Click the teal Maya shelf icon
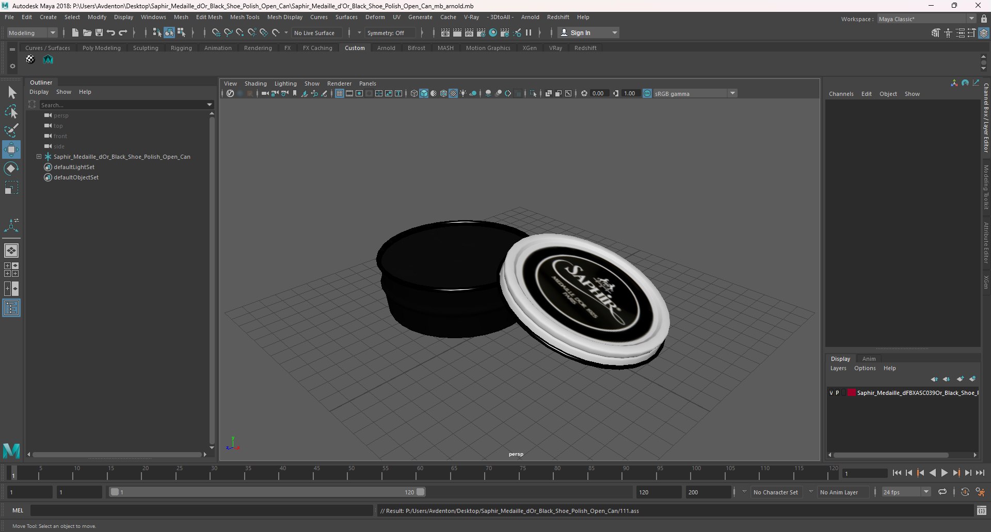 48,59
